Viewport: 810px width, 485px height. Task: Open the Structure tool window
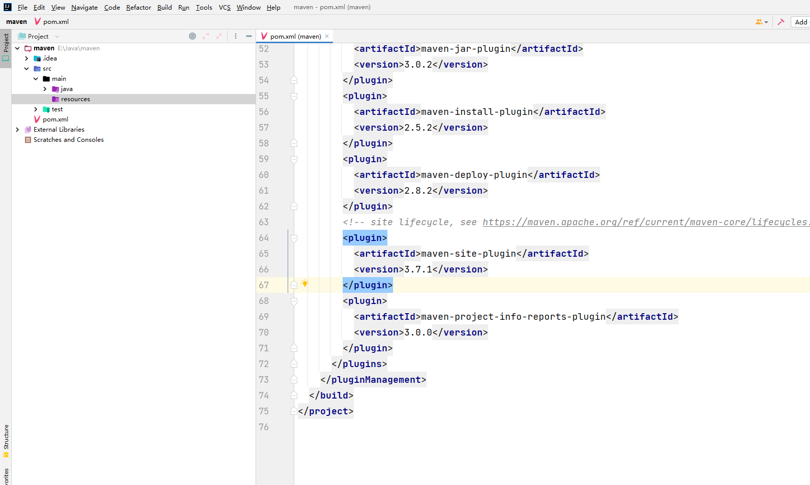(x=6, y=440)
